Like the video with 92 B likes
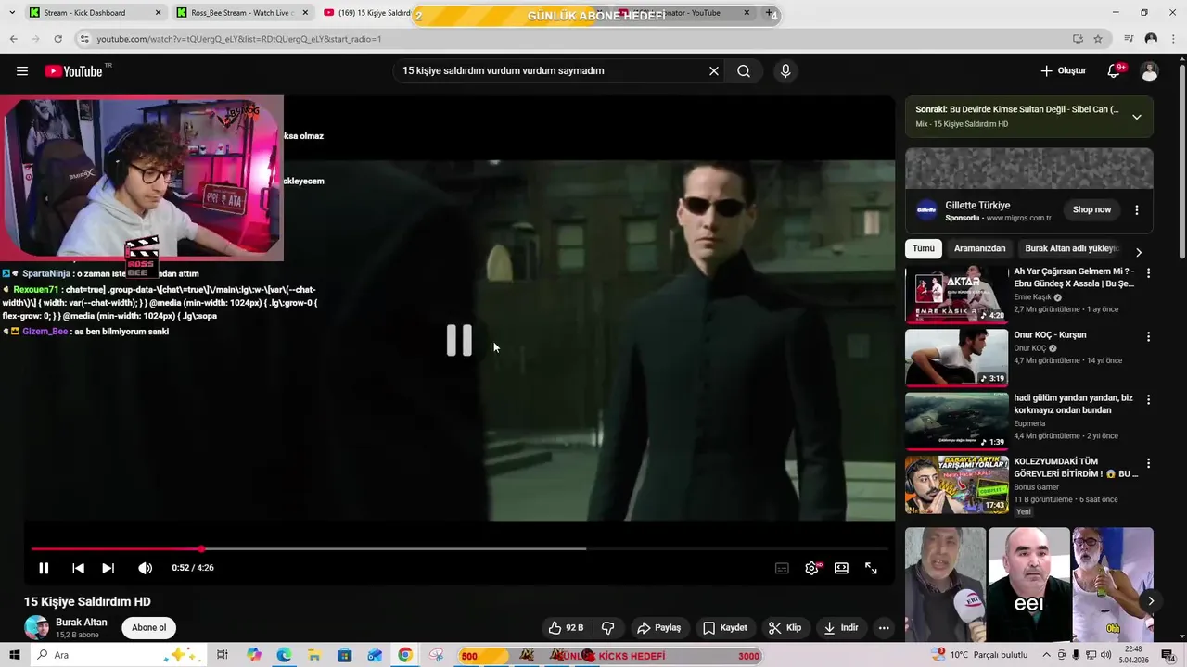The width and height of the screenshot is (1187, 667). tap(566, 628)
